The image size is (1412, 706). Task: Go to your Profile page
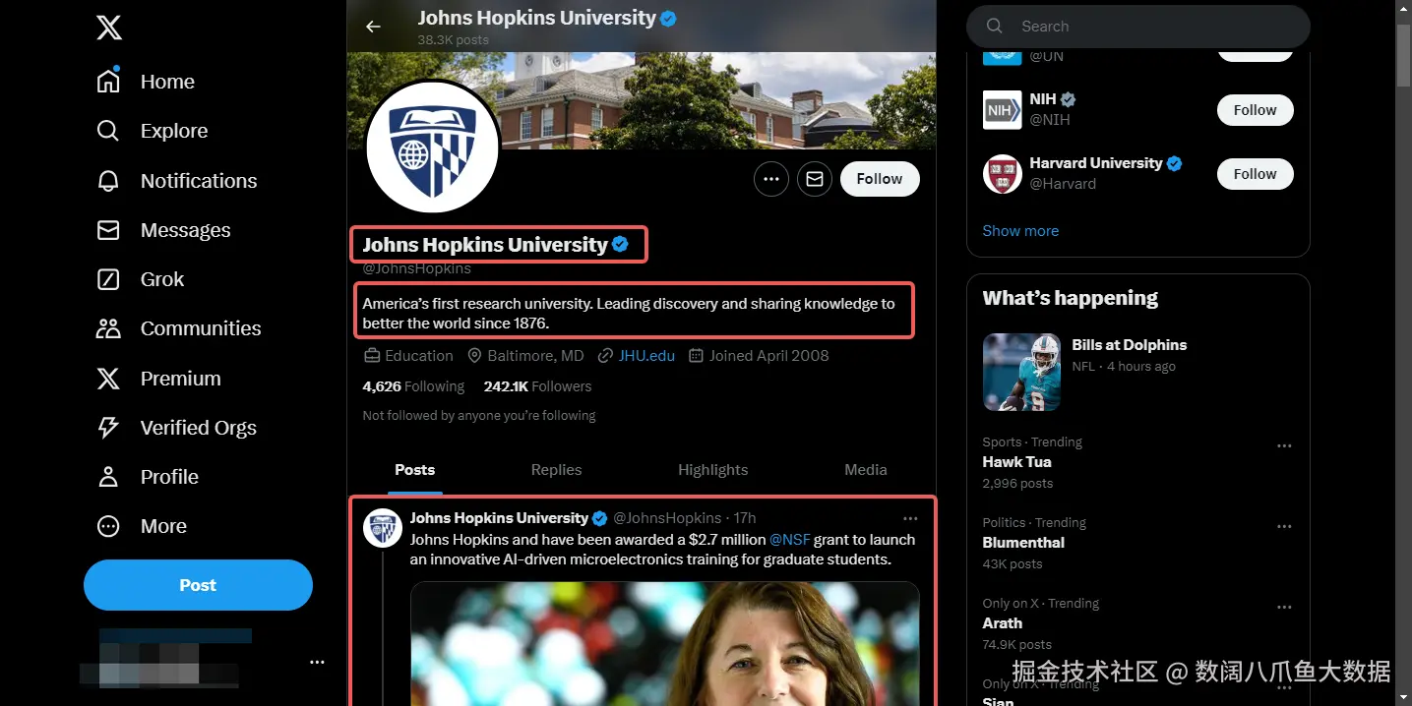click(x=148, y=477)
